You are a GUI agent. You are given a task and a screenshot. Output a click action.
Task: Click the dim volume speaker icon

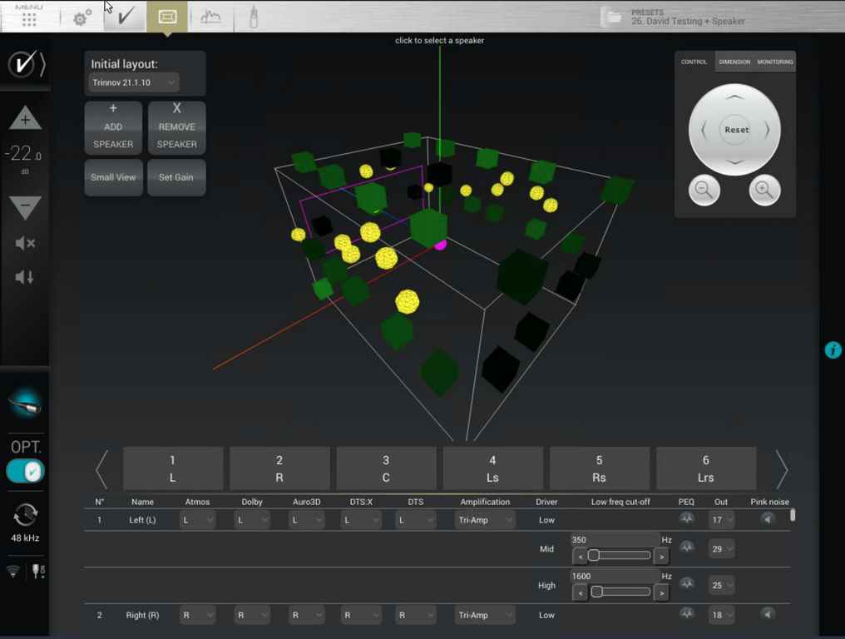click(25, 277)
